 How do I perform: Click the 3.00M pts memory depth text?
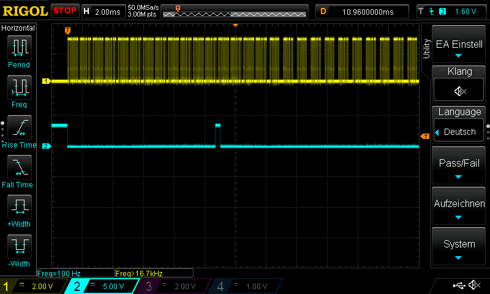(x=142, y=14)
